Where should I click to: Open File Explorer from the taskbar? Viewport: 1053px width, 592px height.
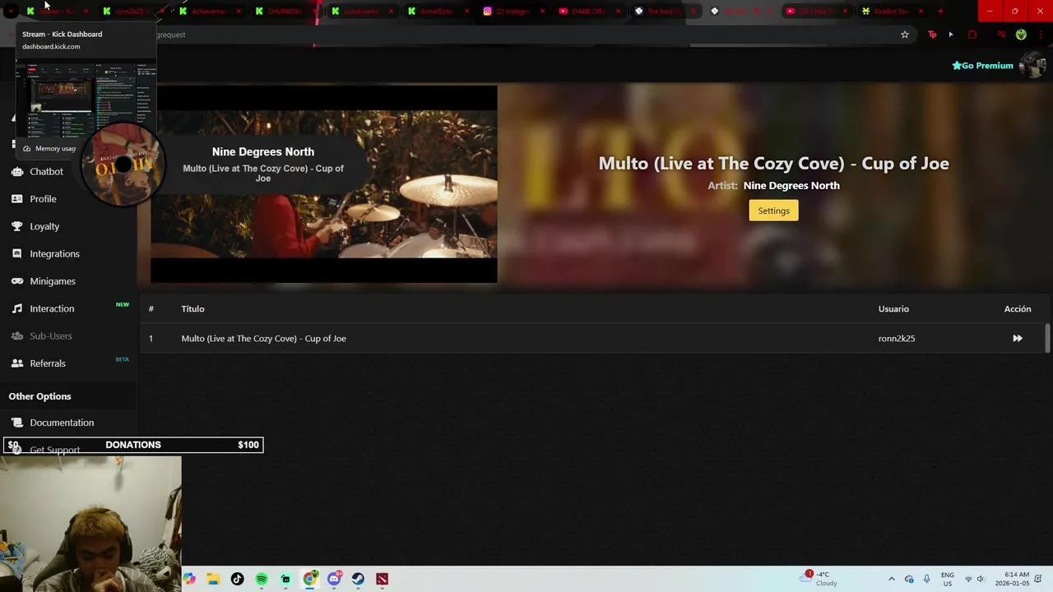pyautogui.click(x=213, y=579)
